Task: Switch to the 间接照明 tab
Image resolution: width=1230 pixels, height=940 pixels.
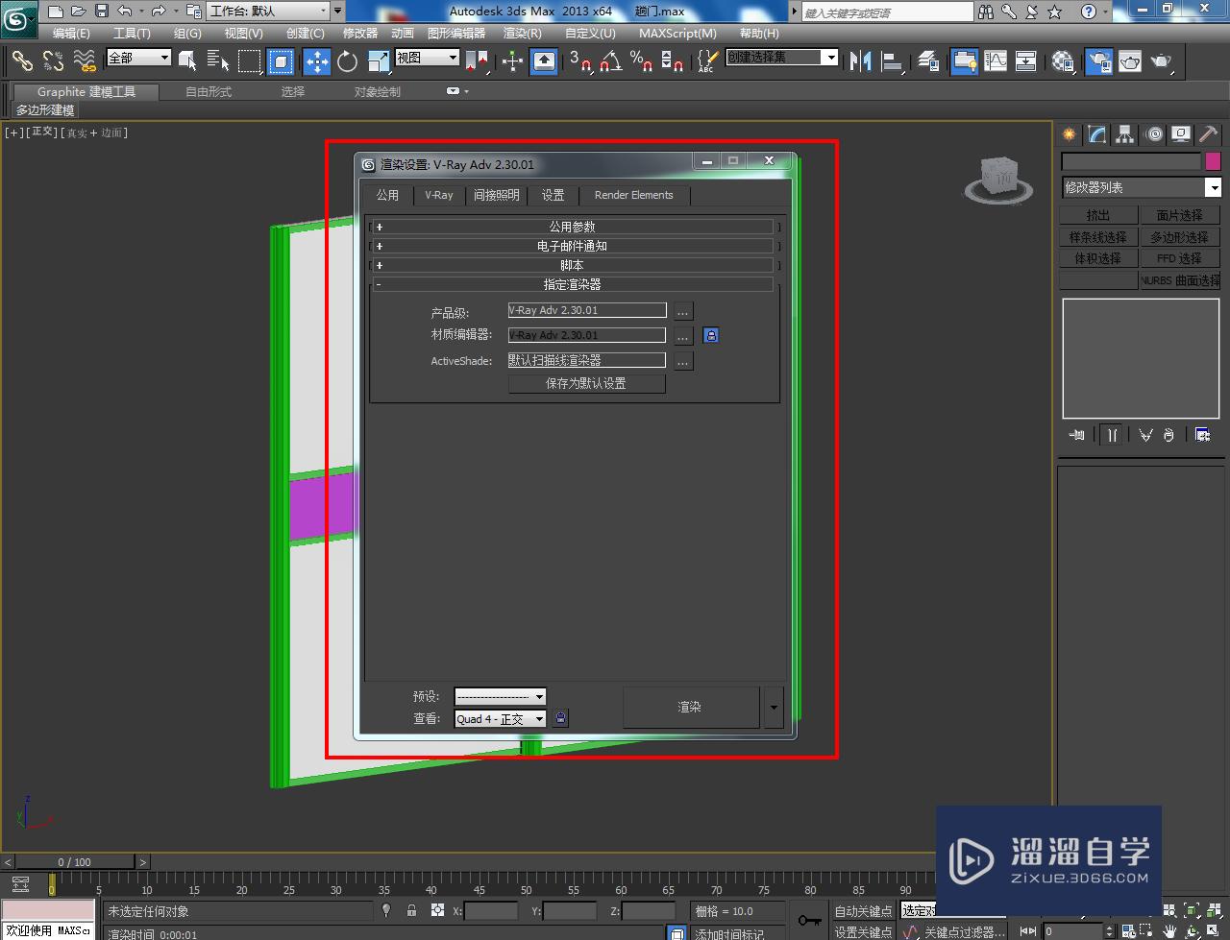Action: click(x=496, y=195)
